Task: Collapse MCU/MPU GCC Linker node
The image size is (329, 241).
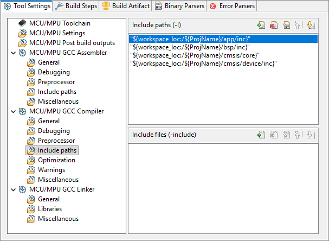Action: 12,189
